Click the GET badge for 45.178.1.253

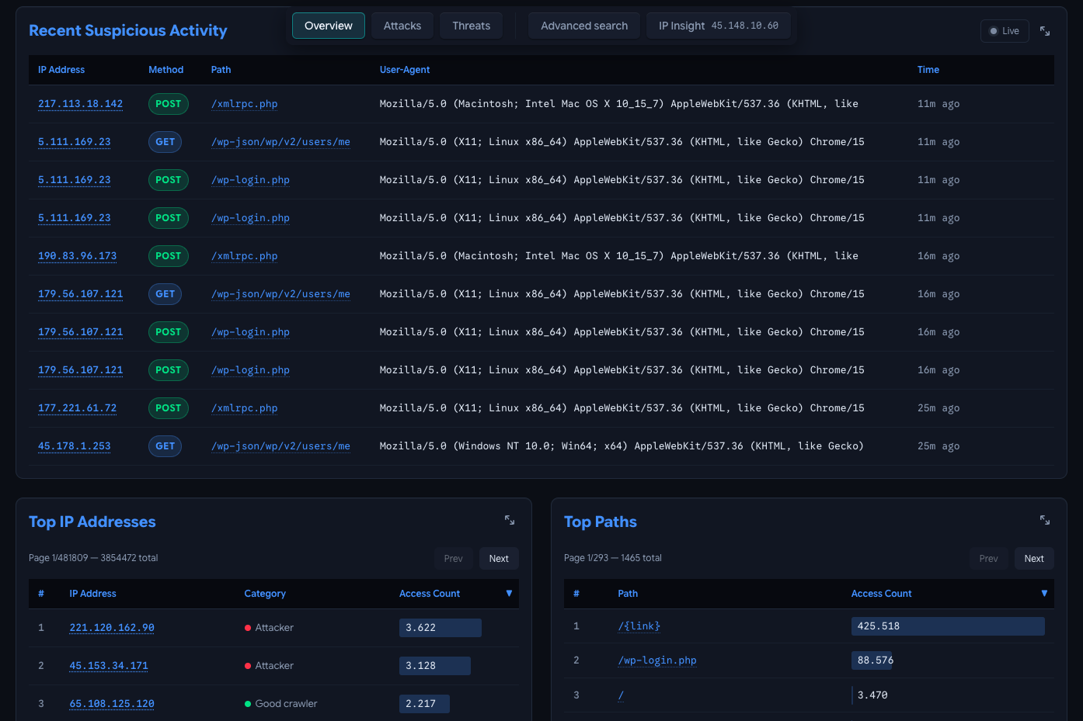pyautogui.click(x=165, y=446)
